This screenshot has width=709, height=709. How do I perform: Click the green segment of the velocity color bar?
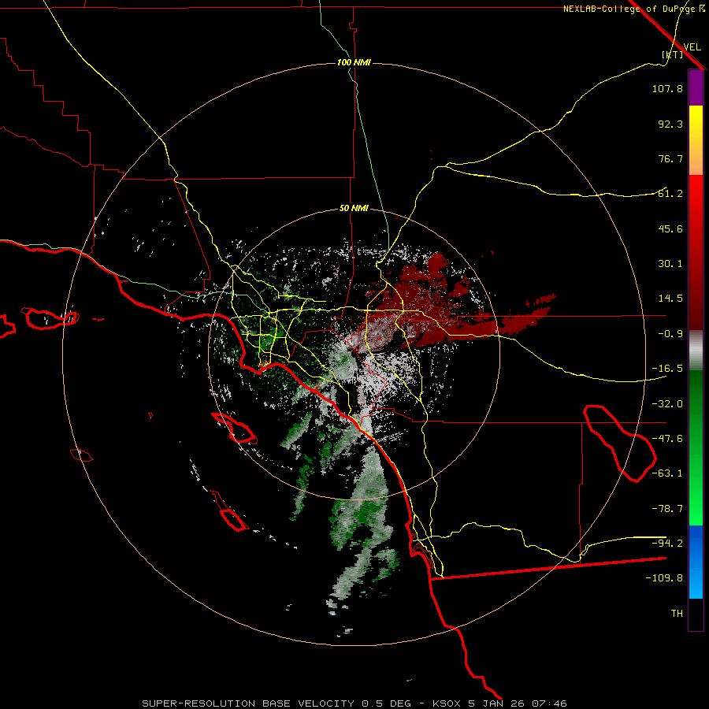point(696,447)
